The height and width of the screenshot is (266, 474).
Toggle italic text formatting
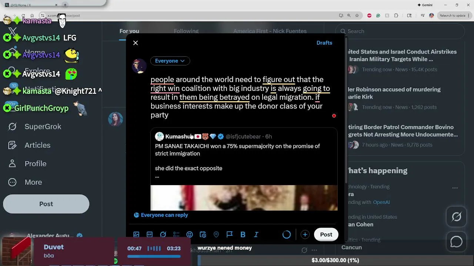pos(256,235)
